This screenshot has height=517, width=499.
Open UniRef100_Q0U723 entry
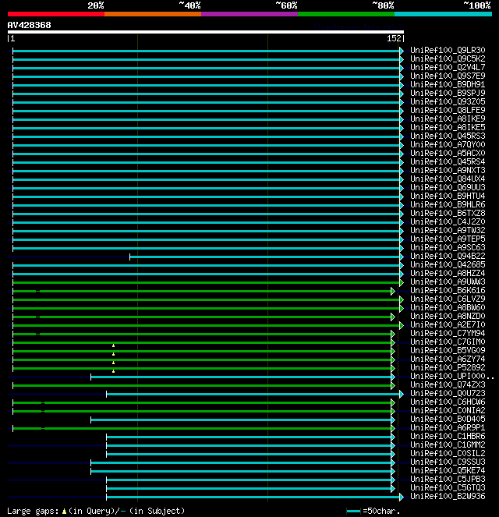[x=448, y=393]
